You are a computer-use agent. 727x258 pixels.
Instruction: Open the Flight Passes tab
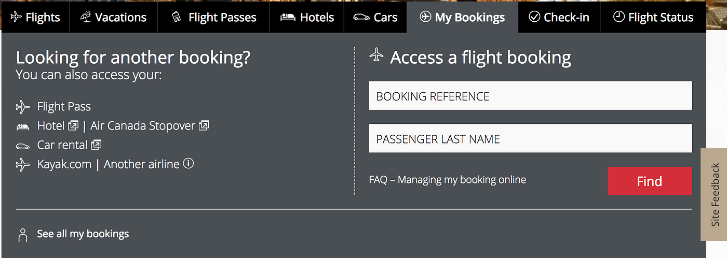pos(213,17)
